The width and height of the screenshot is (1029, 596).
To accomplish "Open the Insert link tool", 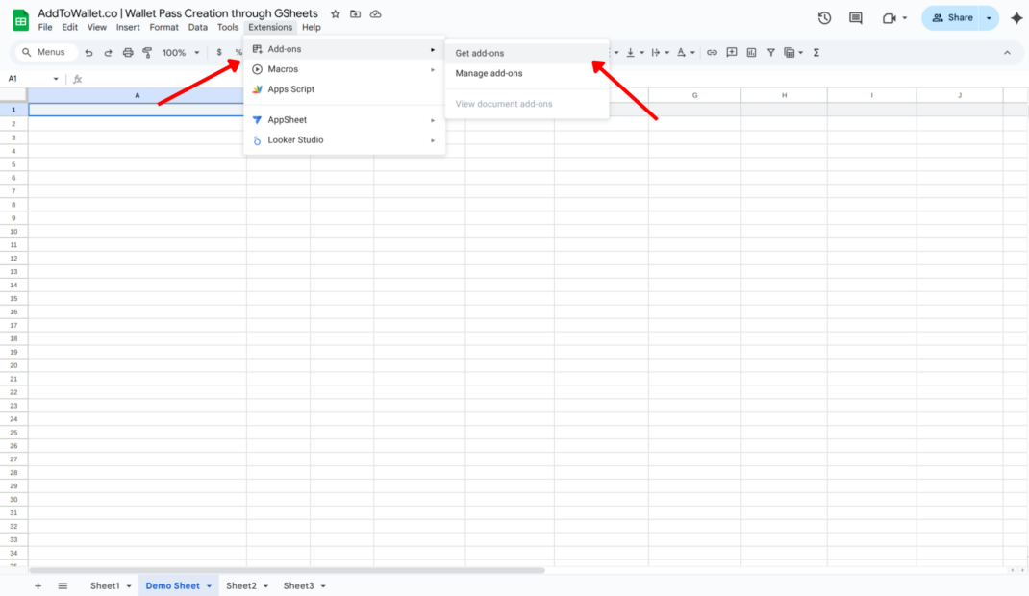I will coord(712,52).
